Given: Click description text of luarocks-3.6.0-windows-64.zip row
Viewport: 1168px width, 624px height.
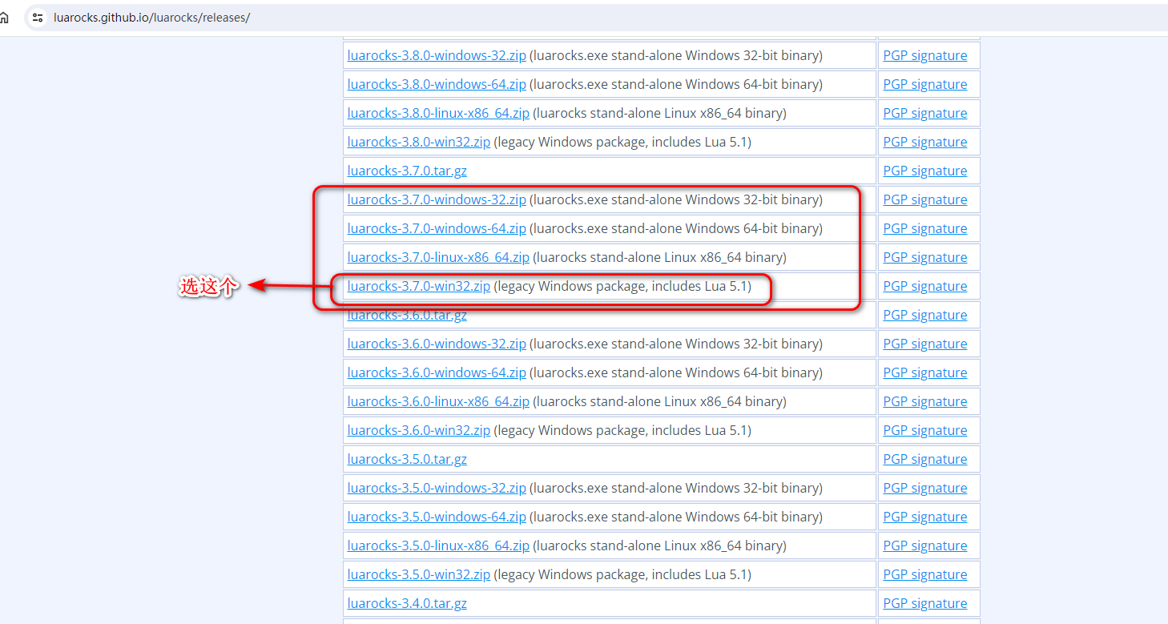Looking at the screenshot, I should pyautogui.click(x=676, y=372).
